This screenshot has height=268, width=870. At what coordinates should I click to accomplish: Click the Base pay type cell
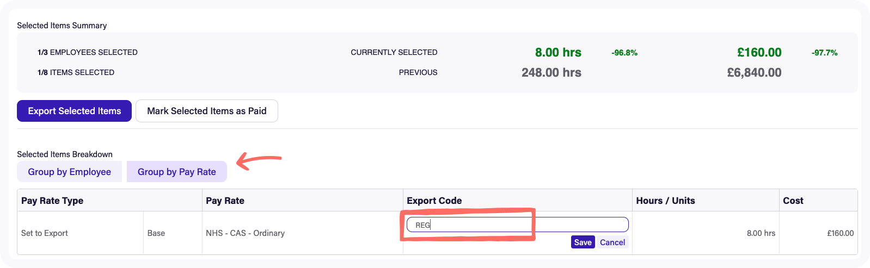[x=156, y=233]
